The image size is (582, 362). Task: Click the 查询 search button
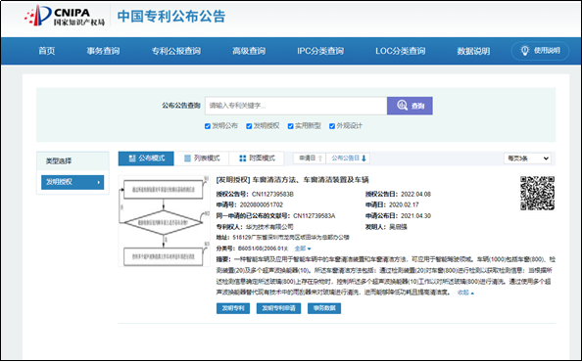(410, 106)
